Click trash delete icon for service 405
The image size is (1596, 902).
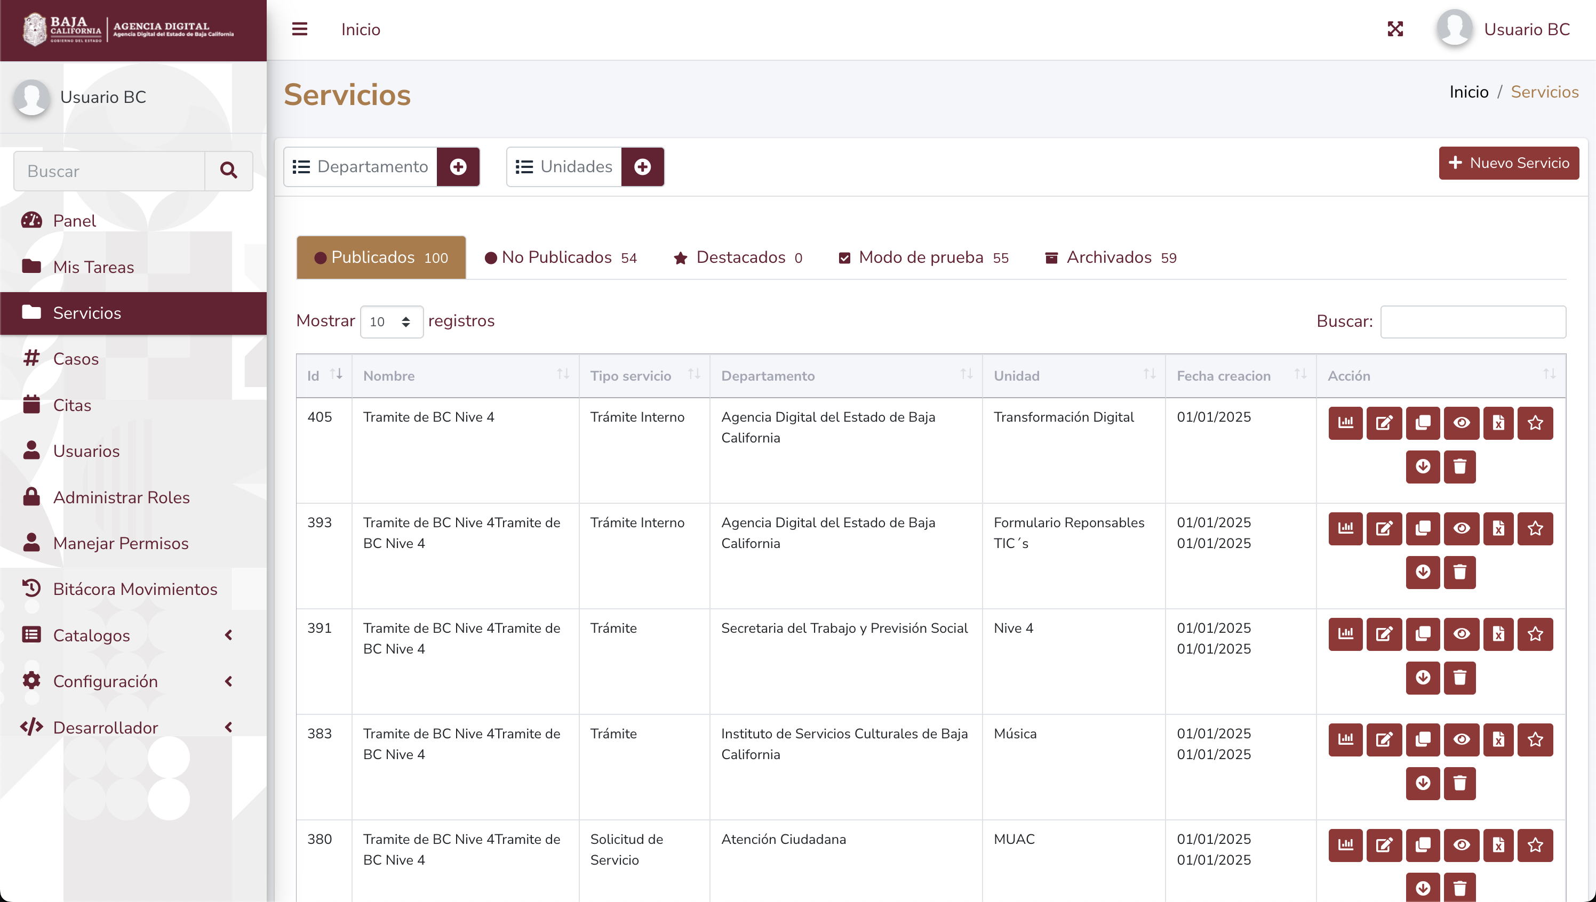click(1459, 466)
